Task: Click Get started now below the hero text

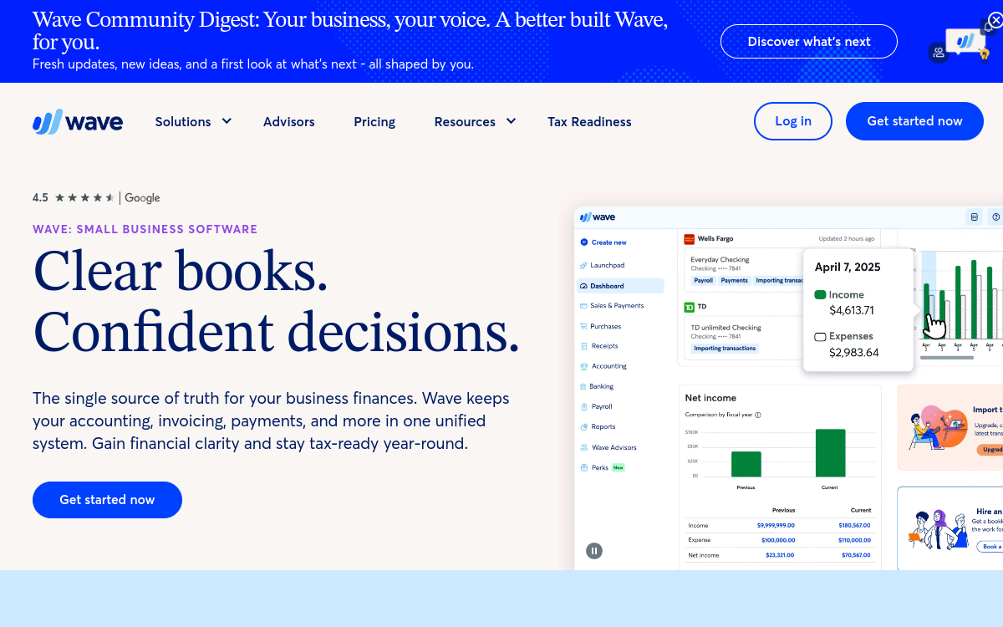Action: tap(107, 500)
